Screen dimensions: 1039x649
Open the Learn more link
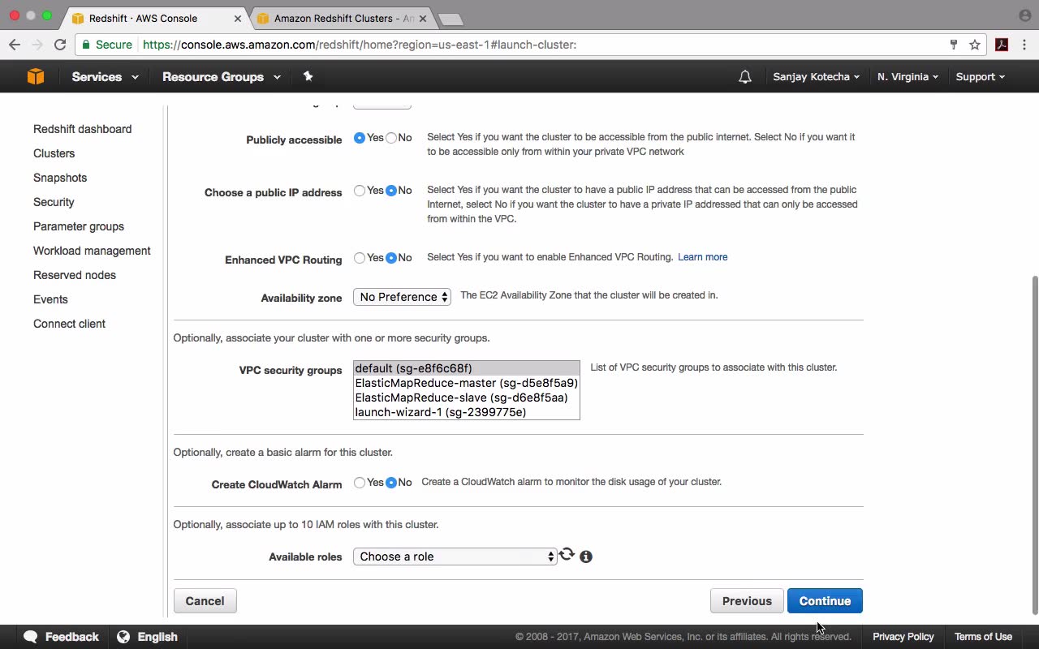pos(702,257)
